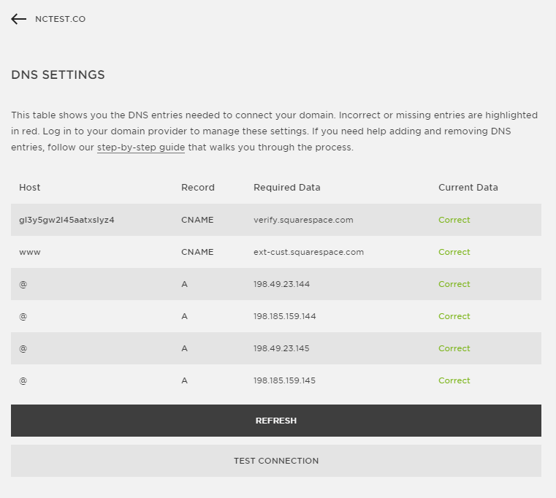Click the Current Data column header
The image size is (556, 498).
[x=468, y=187]
